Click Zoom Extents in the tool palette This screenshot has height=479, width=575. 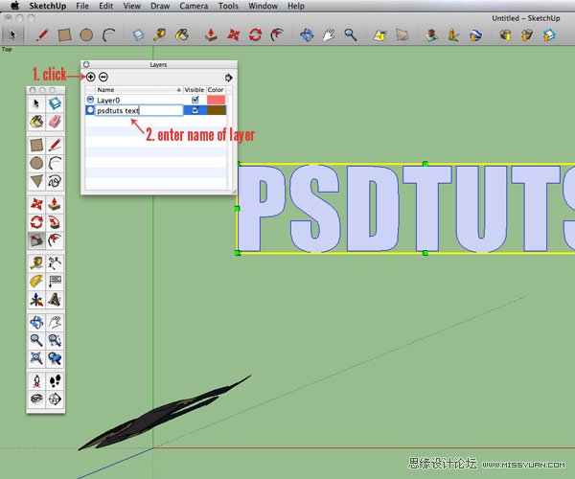pos(36,358)
